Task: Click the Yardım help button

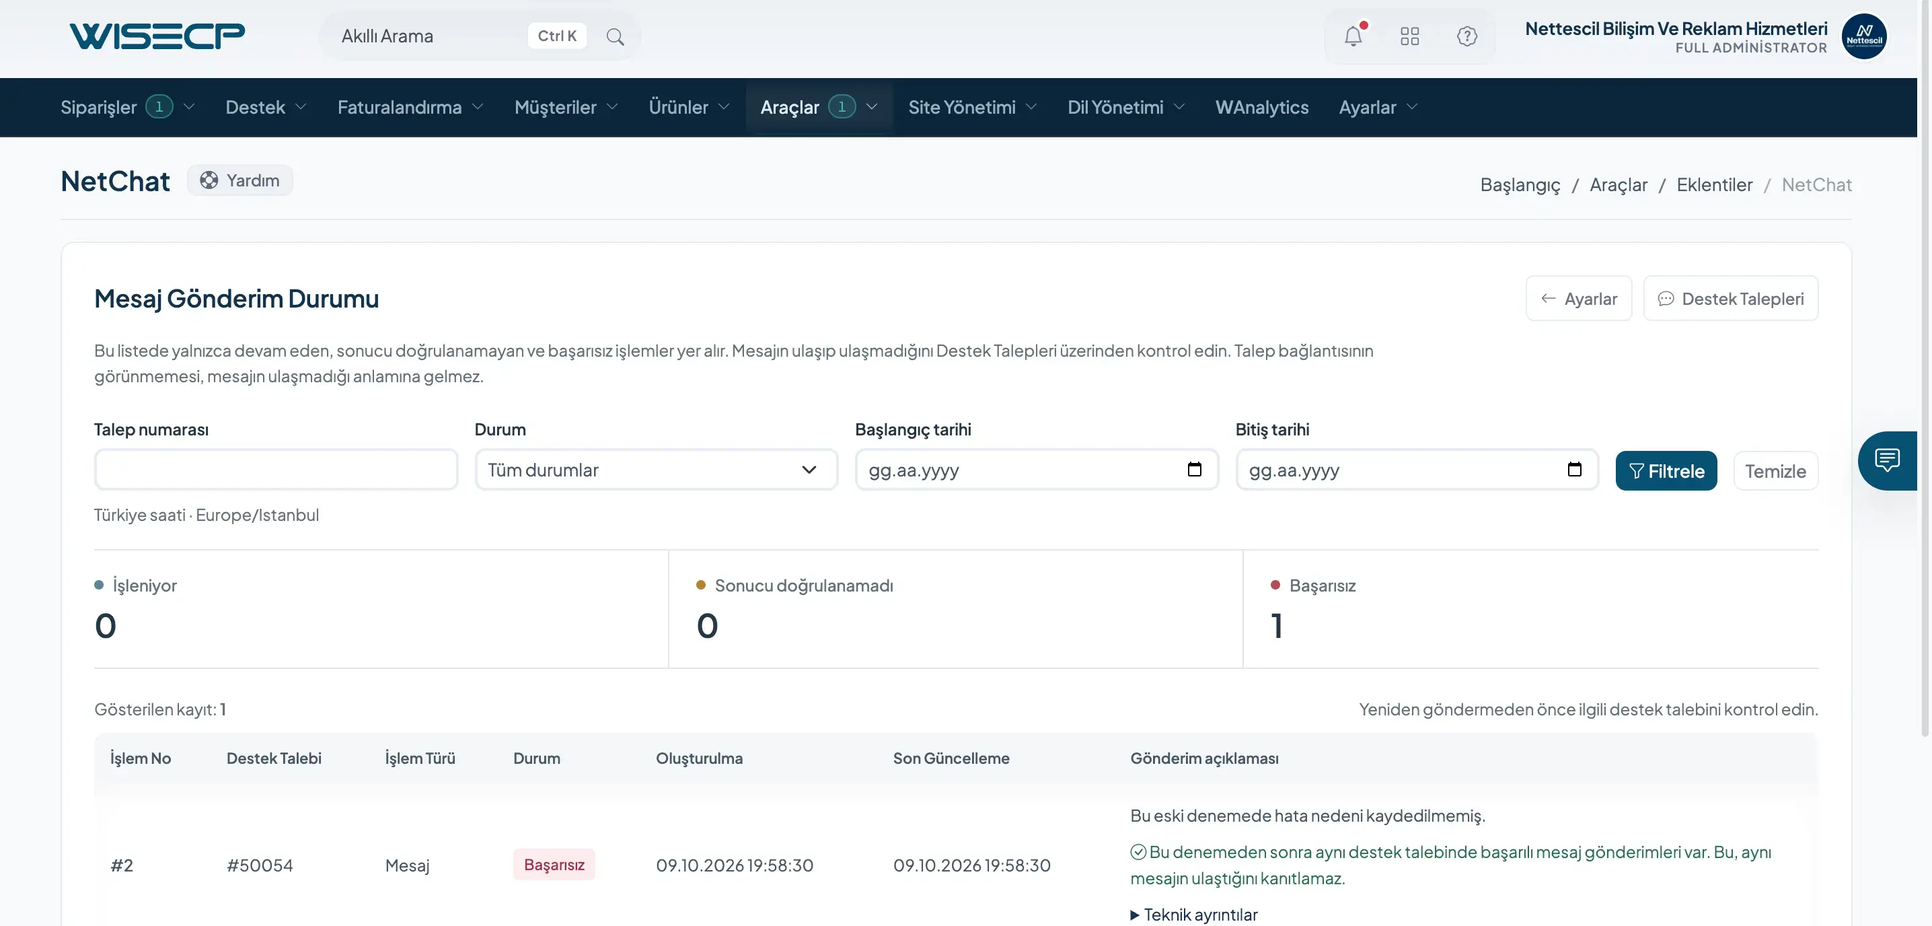Action: (x=239, y=180)
